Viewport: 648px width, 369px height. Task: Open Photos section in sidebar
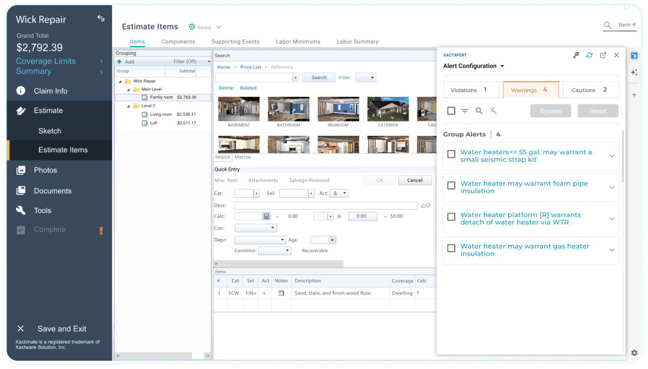(45, 170)
